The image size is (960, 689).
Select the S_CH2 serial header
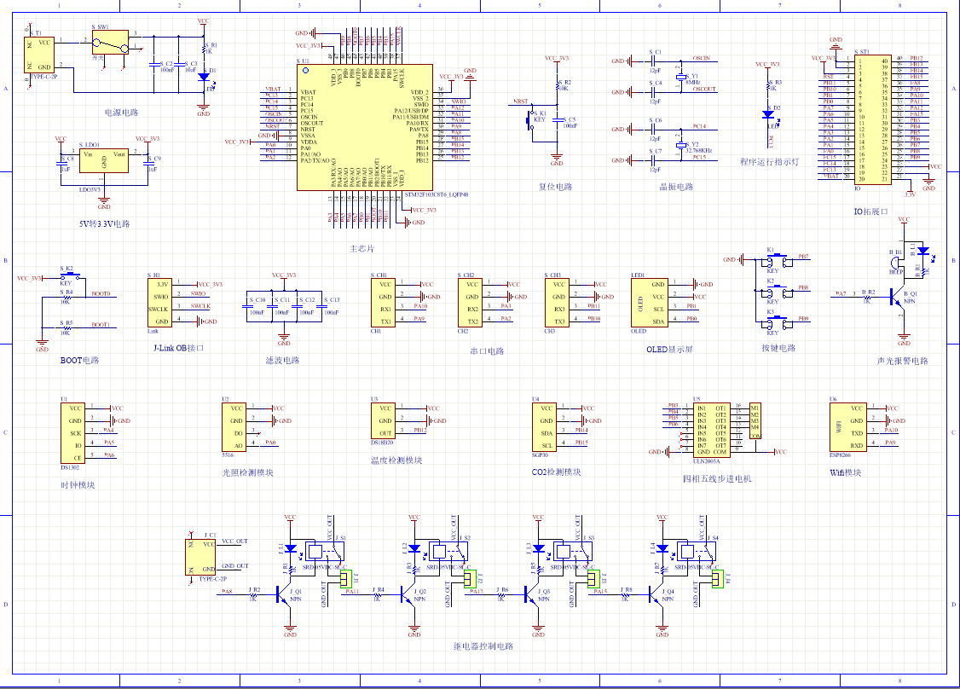tap(471, 303)
